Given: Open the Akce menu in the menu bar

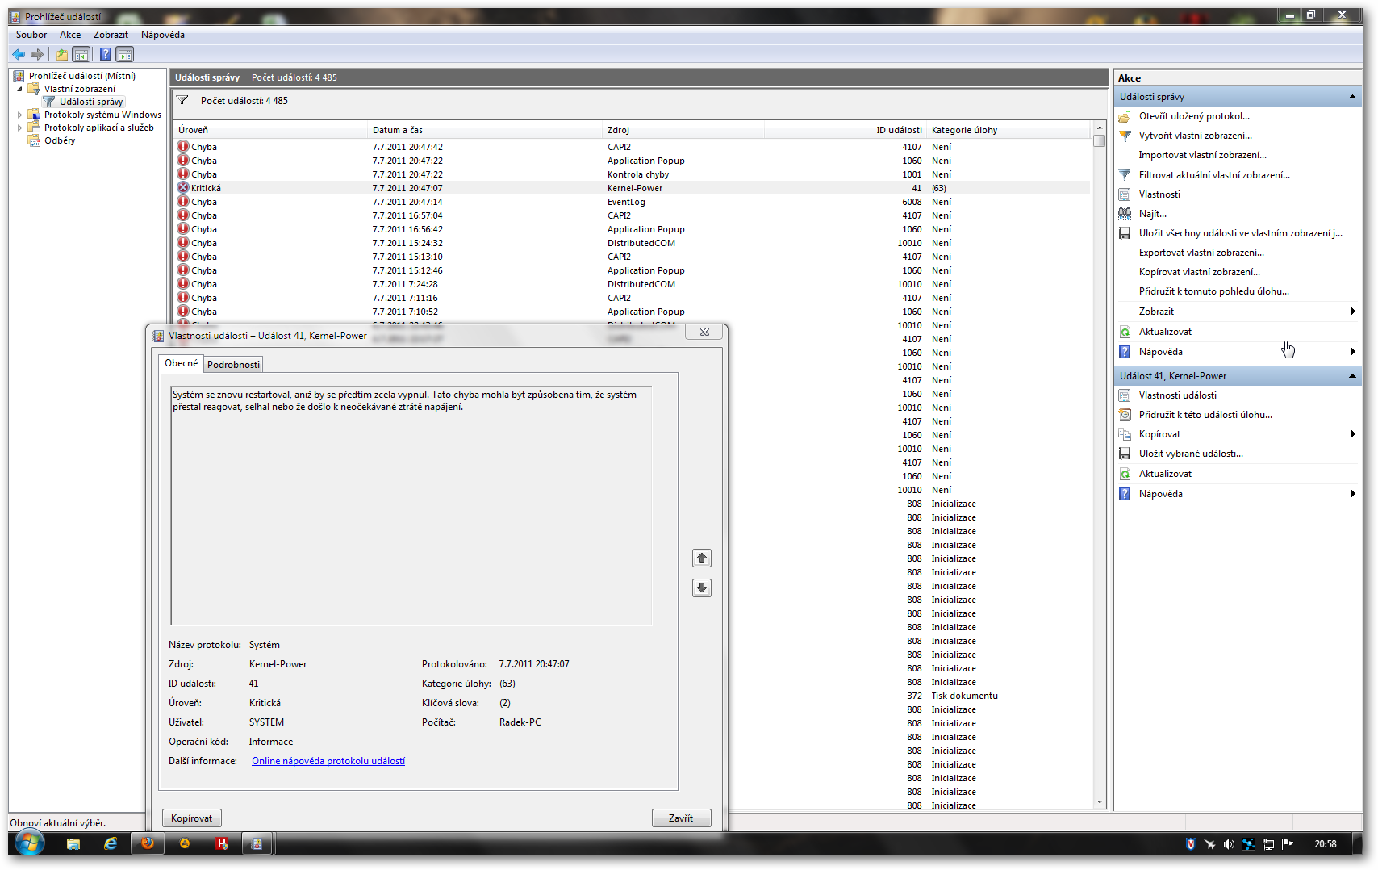Looking at the screenshot, I should point(70,35).
